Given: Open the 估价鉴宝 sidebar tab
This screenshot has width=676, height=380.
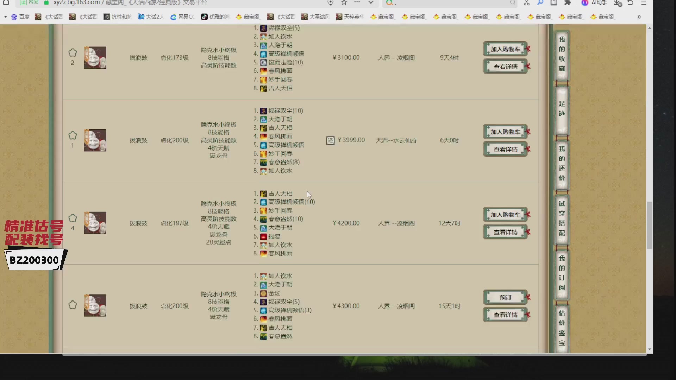Looking at the screenshot, I should (562, 328).
